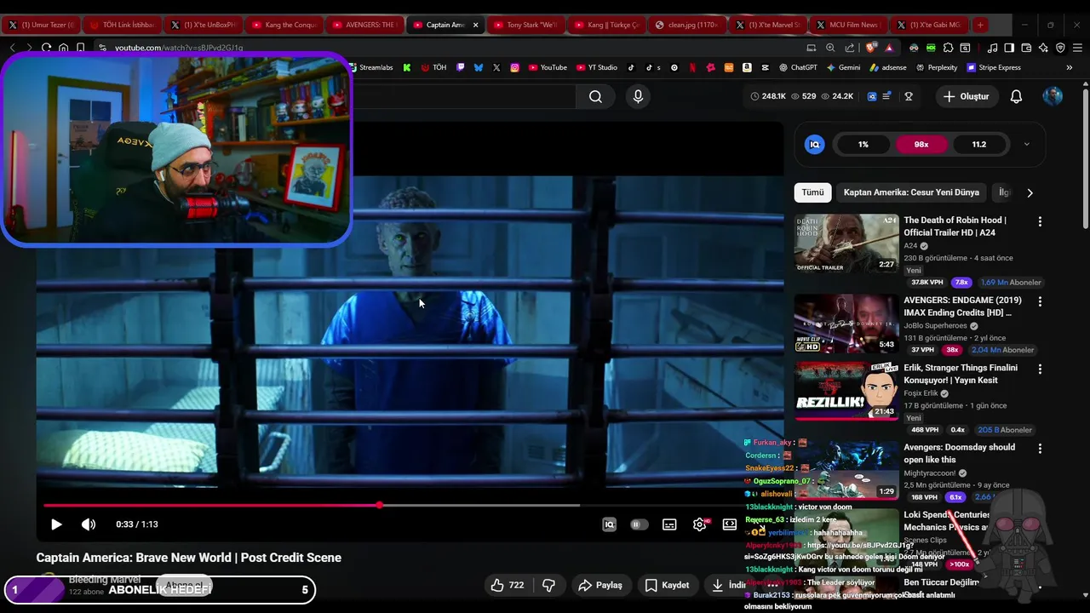Open more options for Avengers Doomsday video
This screenshot has width=1090, height=613.
point(1040,448)
